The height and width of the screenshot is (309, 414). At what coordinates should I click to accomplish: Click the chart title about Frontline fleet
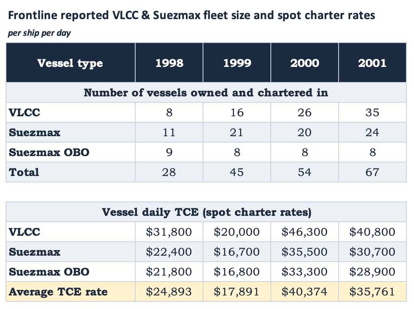click(x=191, y=15)
